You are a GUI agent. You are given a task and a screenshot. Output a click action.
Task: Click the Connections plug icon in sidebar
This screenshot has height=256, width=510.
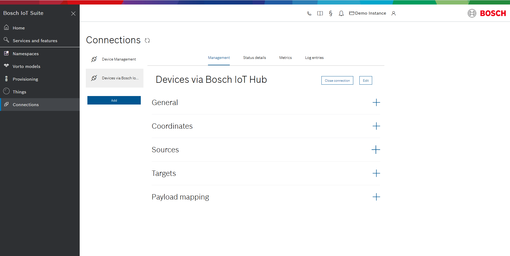[x=6, y=104]
